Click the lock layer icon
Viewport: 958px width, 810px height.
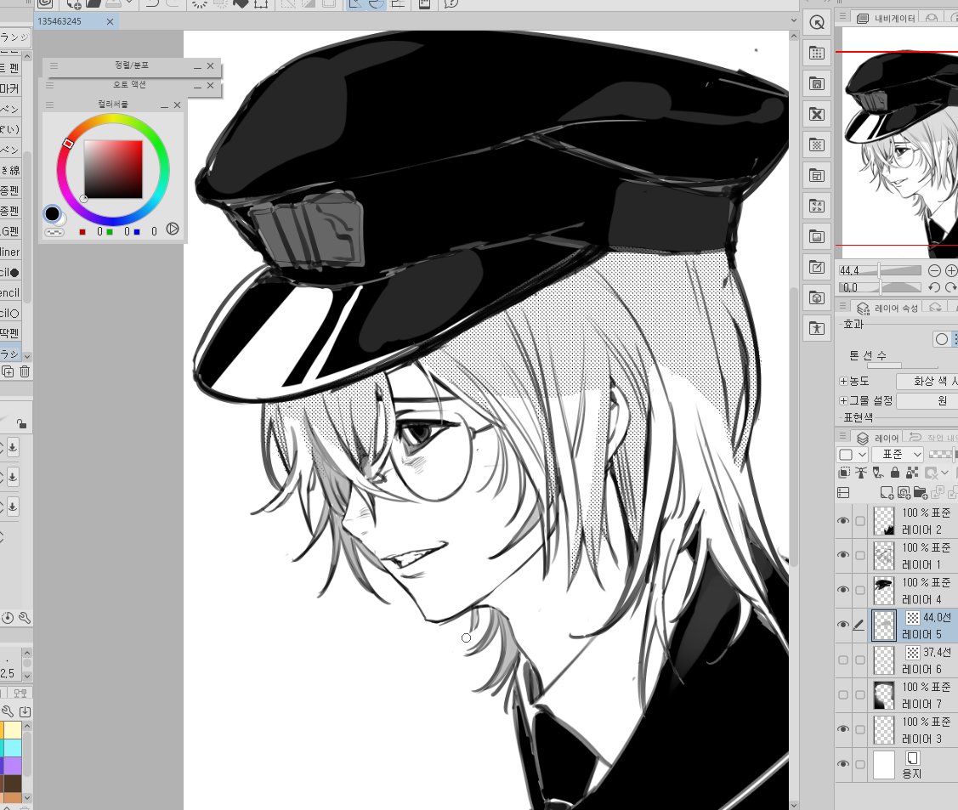tap(895, 473)
